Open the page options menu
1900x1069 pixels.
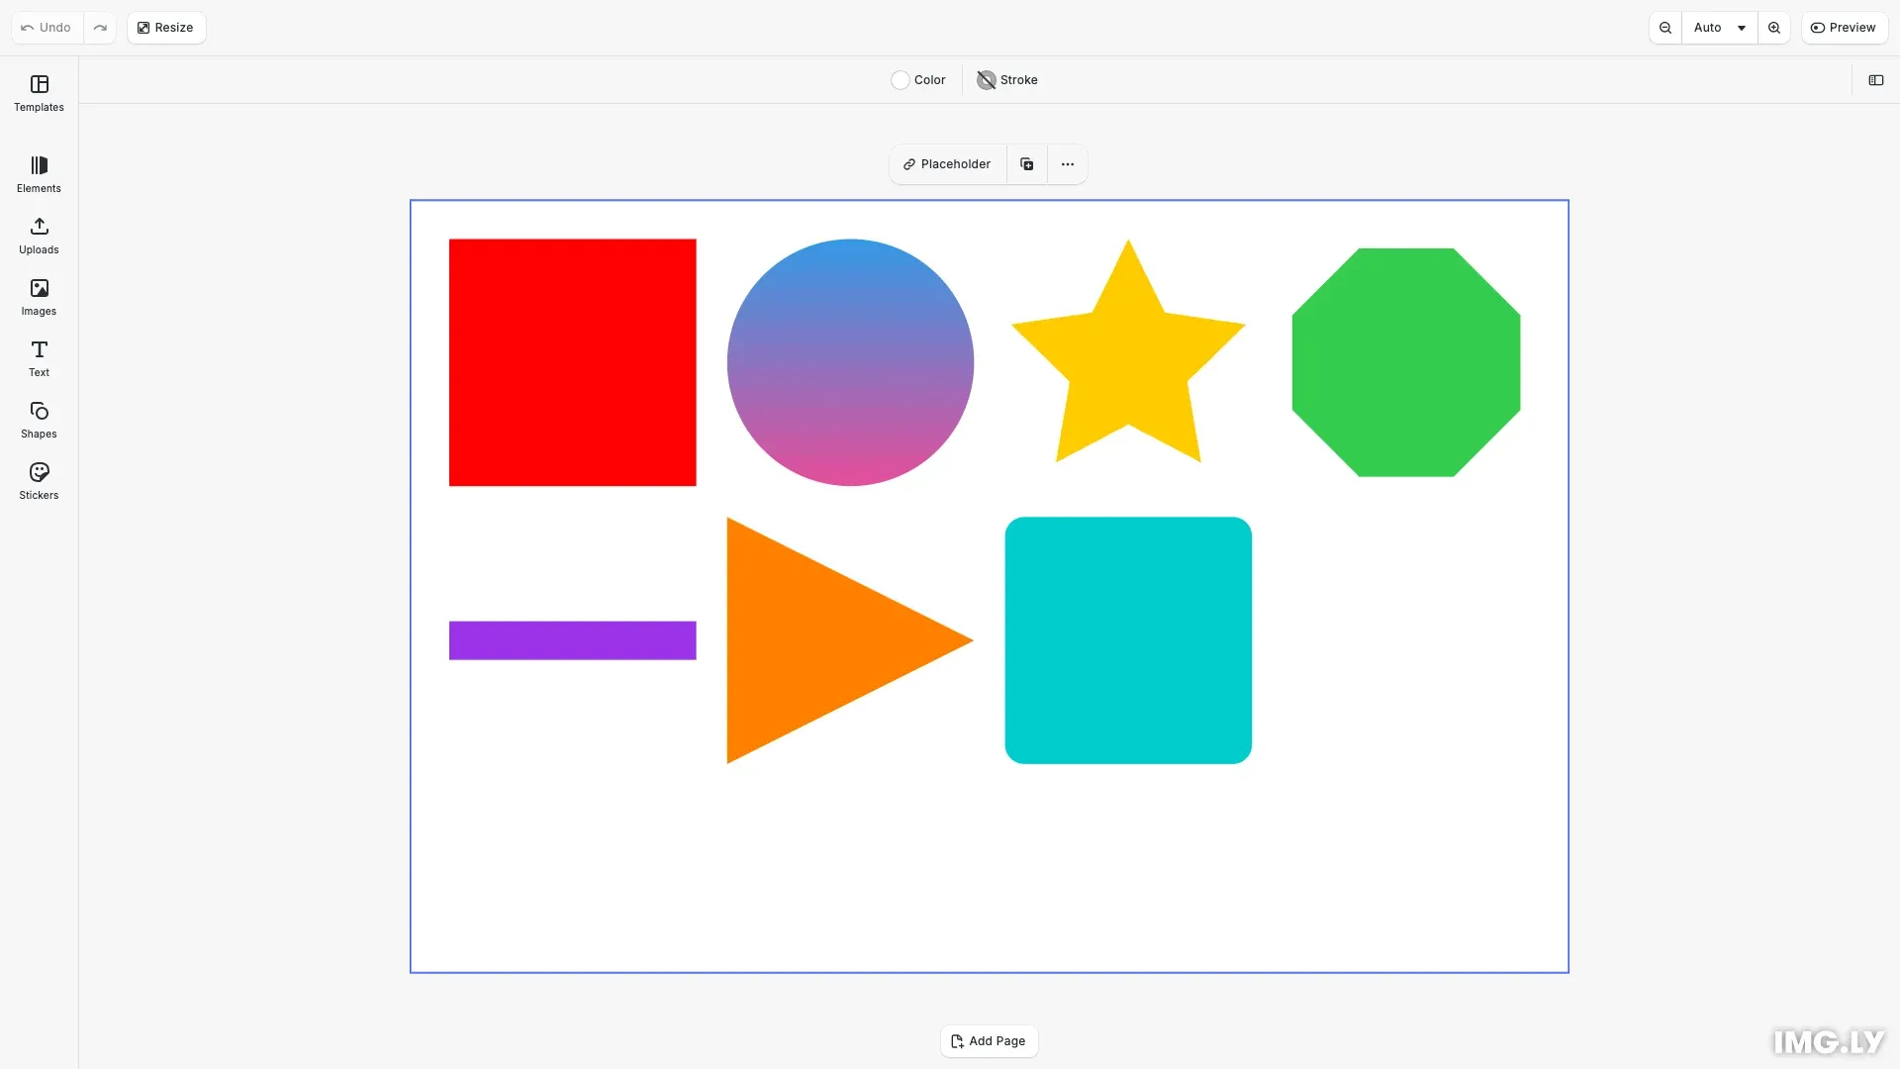(x=1067, y=163)
